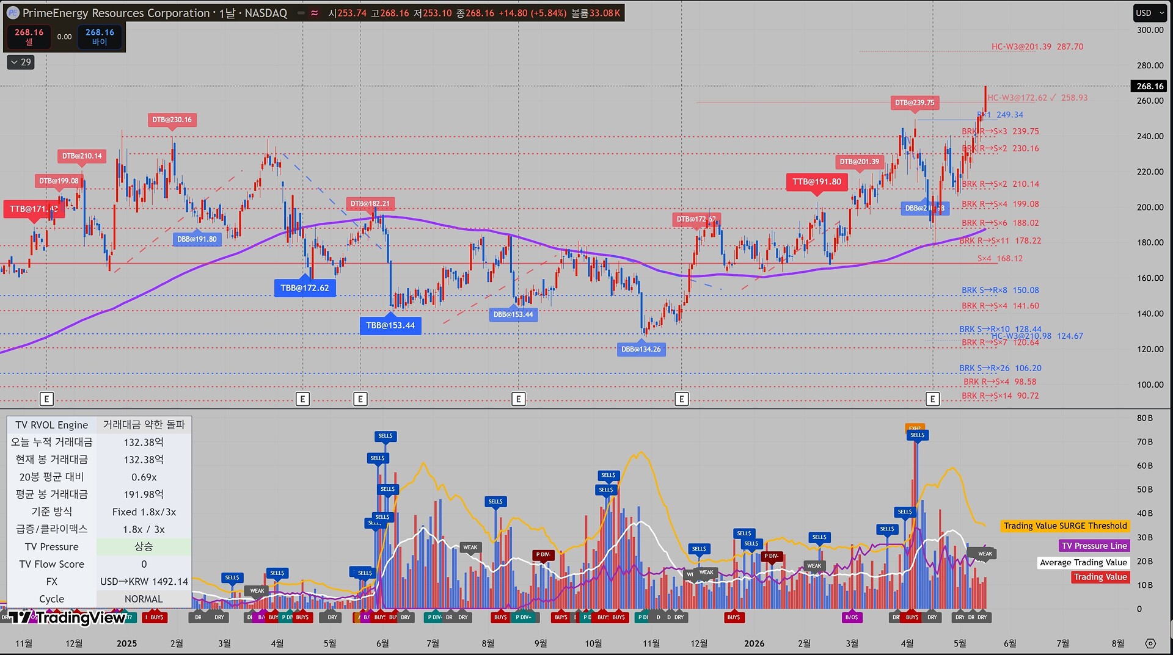
Task: Click the PrimeEnergy symbol logo icon
Action: pyautogui.click(x=13, y=13)
